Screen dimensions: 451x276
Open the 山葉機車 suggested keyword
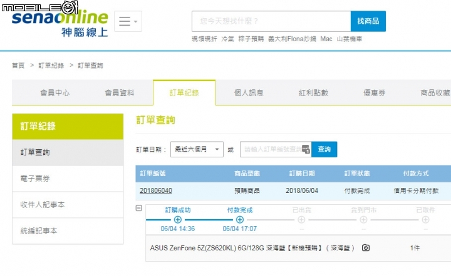pyautogui.click(x=350, y=39)
